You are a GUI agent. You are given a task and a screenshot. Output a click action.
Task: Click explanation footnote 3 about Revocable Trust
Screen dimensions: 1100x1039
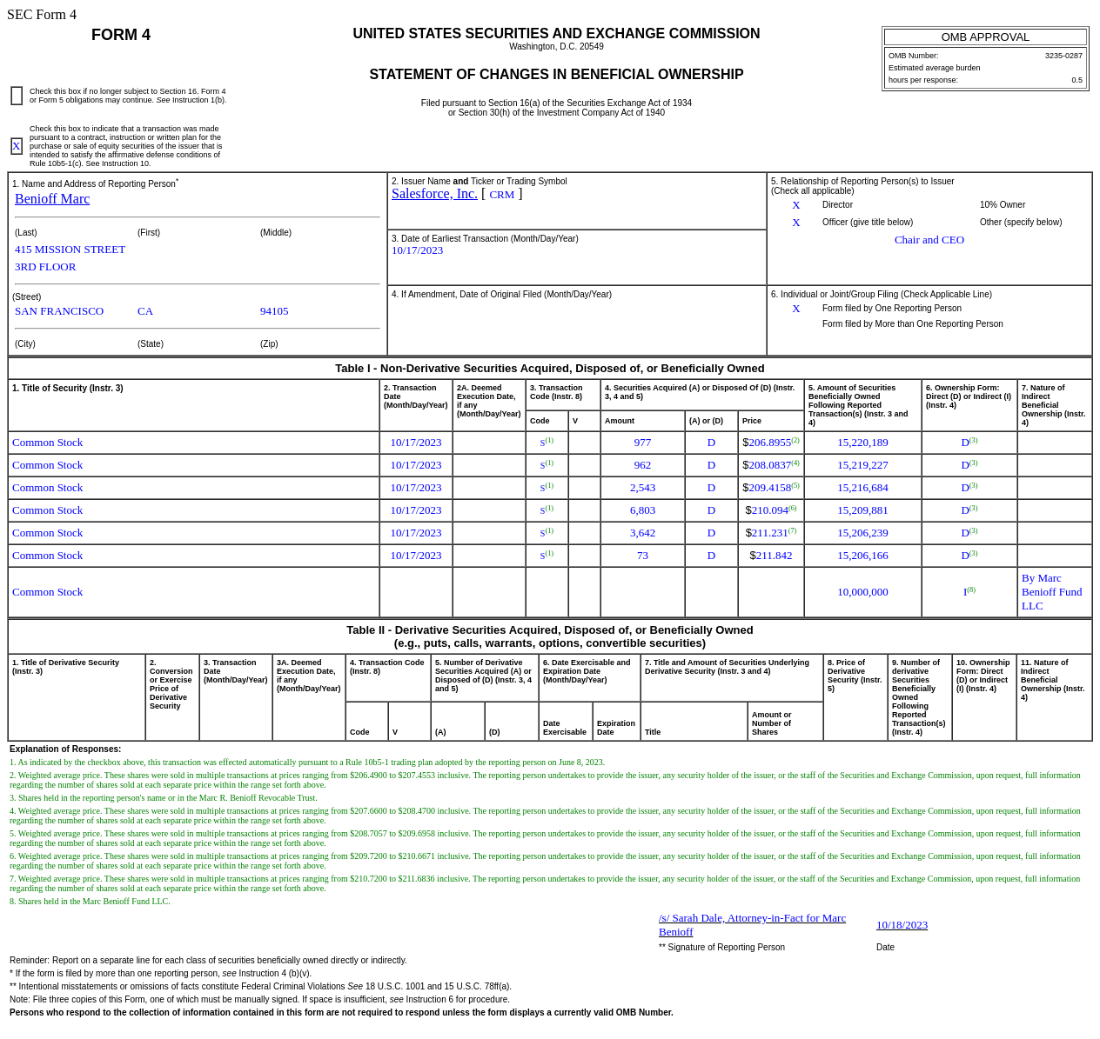[164, 798]
